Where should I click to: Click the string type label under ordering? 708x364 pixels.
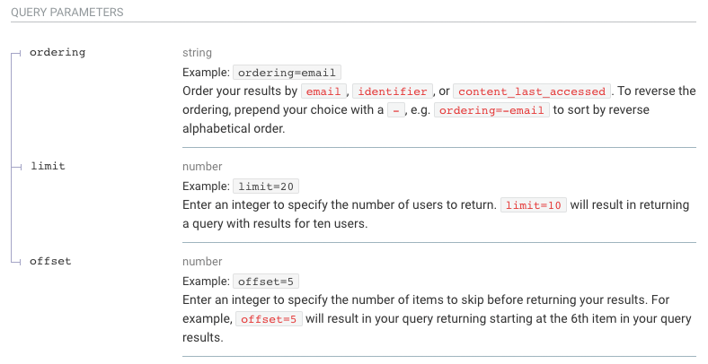197,53
